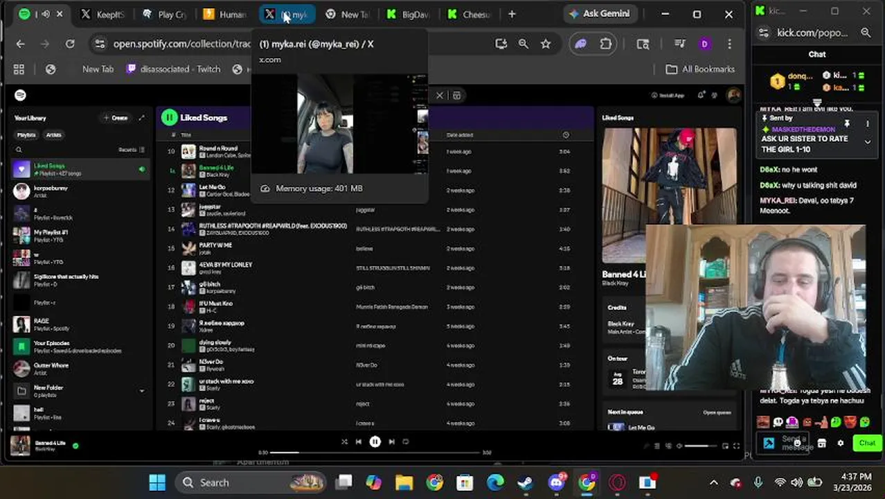Click Open queue link
Screen dimensions: 885x499
click(x=717, y=412)
